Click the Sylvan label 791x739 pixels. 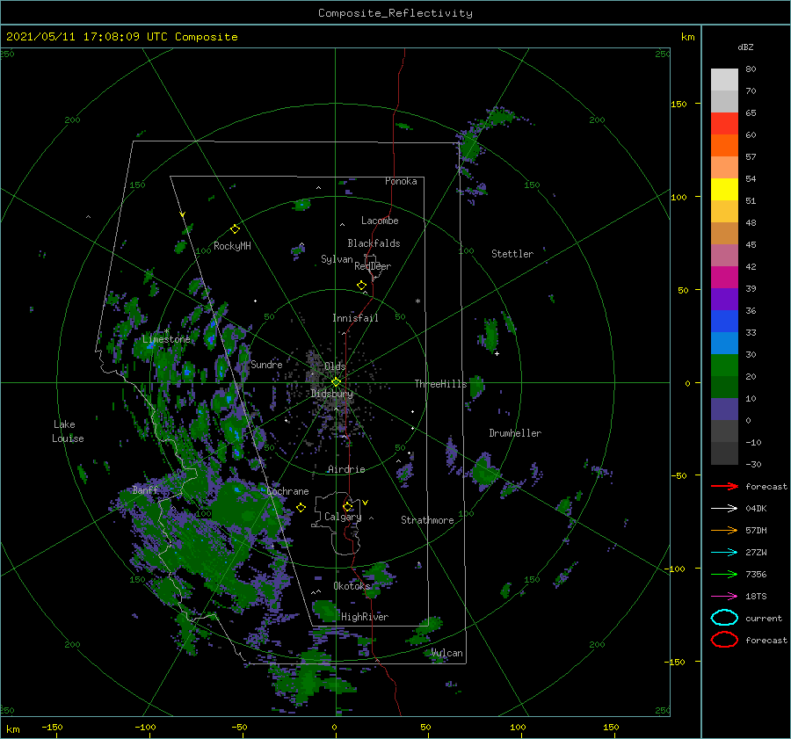tap(337, 259)
